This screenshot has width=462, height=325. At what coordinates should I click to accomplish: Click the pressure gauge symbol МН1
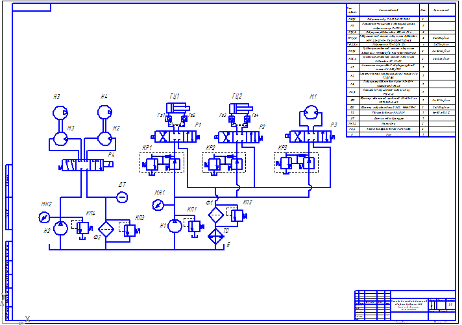pos(158,205)
